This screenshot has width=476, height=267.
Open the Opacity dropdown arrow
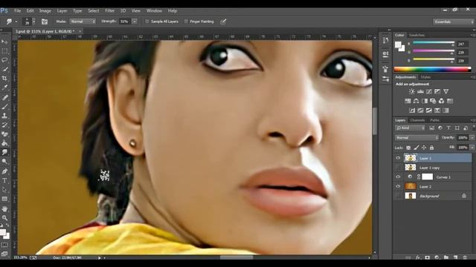[x=472, y=138]
